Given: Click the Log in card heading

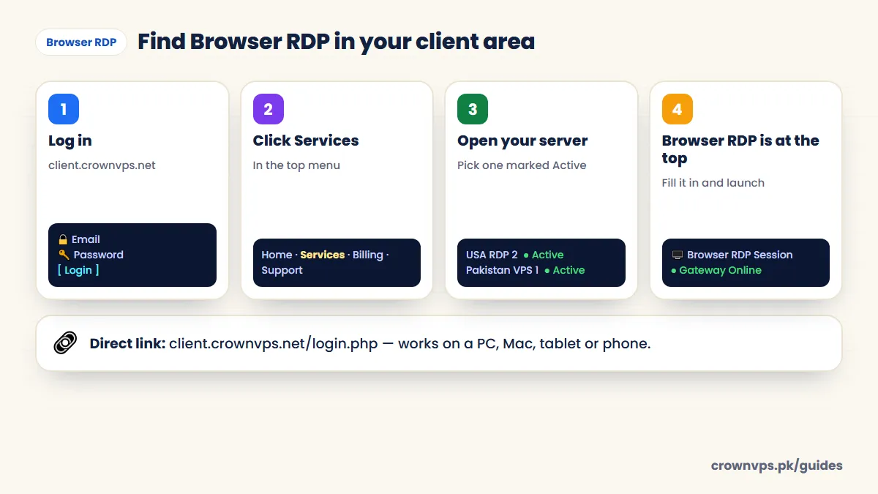Looking at the screenshot, I should pos(70,141).
